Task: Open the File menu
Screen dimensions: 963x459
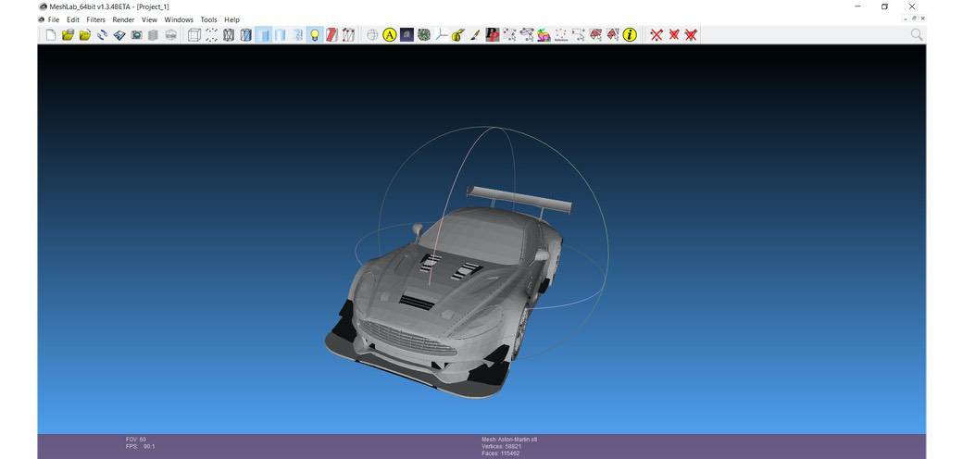Action: [54, 19]
